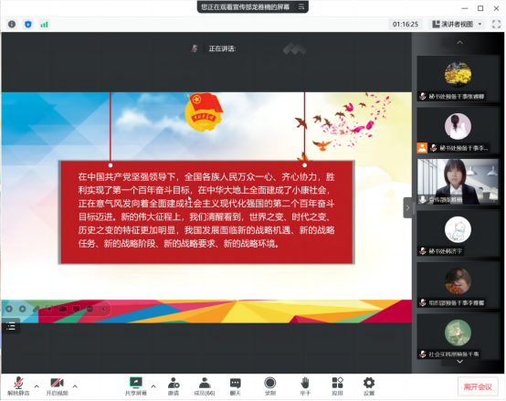The width and height of the screenshot is (506, 401).
Task: Go to next slide in presentation controls
Action: (x=22, y=309)
